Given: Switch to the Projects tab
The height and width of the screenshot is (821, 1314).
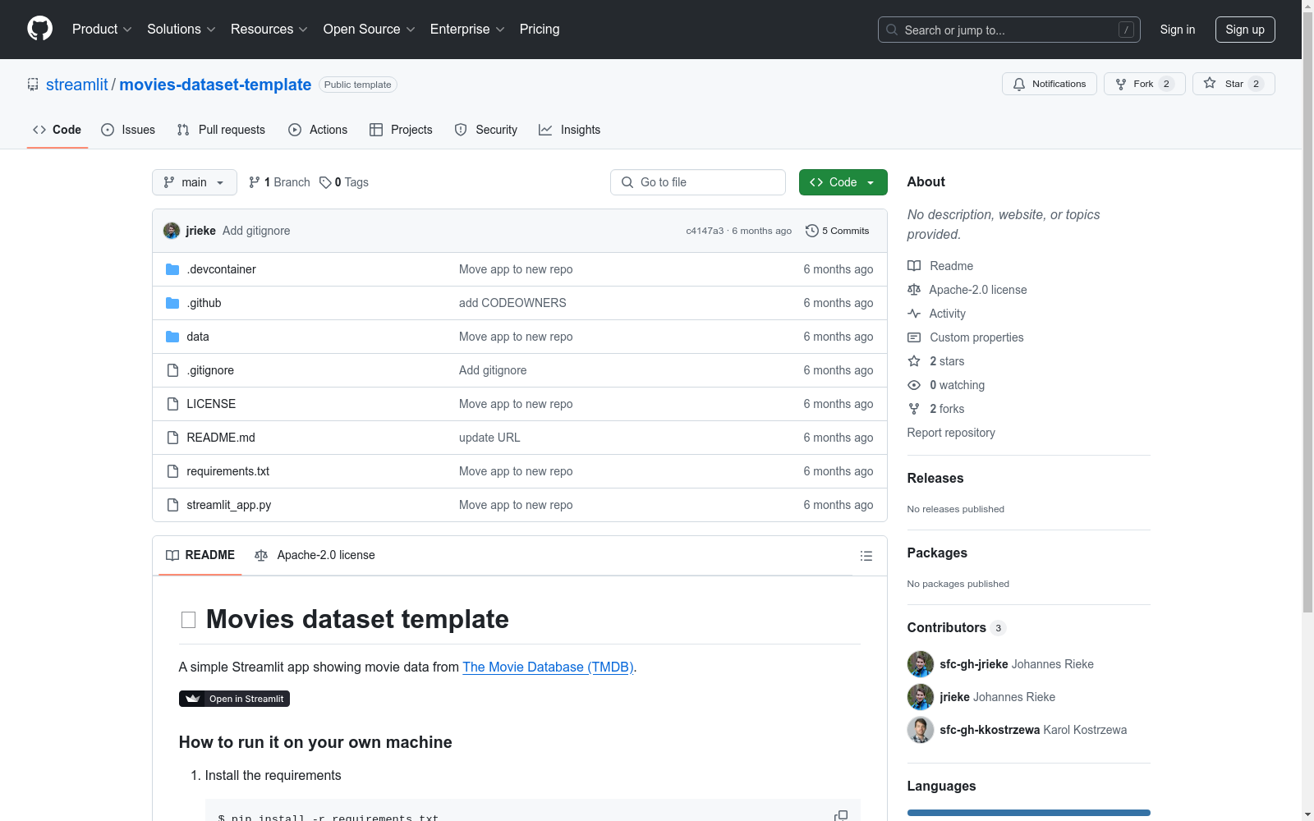Looking at the screenshot, I should coord(401,130).
